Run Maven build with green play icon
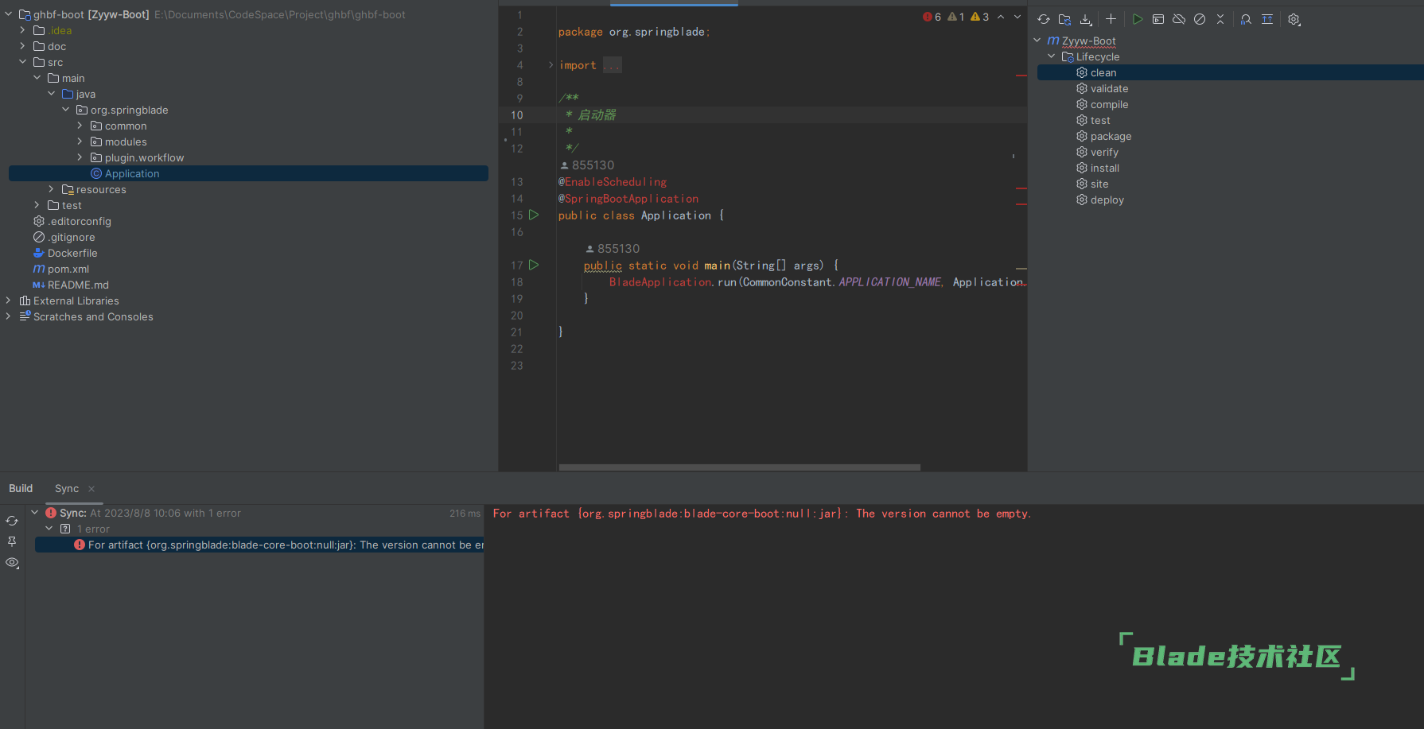Image resolution: width=1424 pixels, height=729 pixels. tap(1138, 19)
